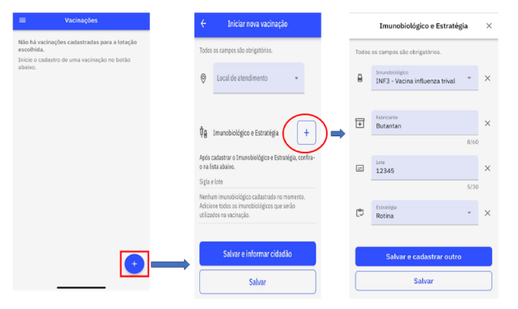
Task: Clear the Lote field 12345
Action: click(x=487, y=168)
